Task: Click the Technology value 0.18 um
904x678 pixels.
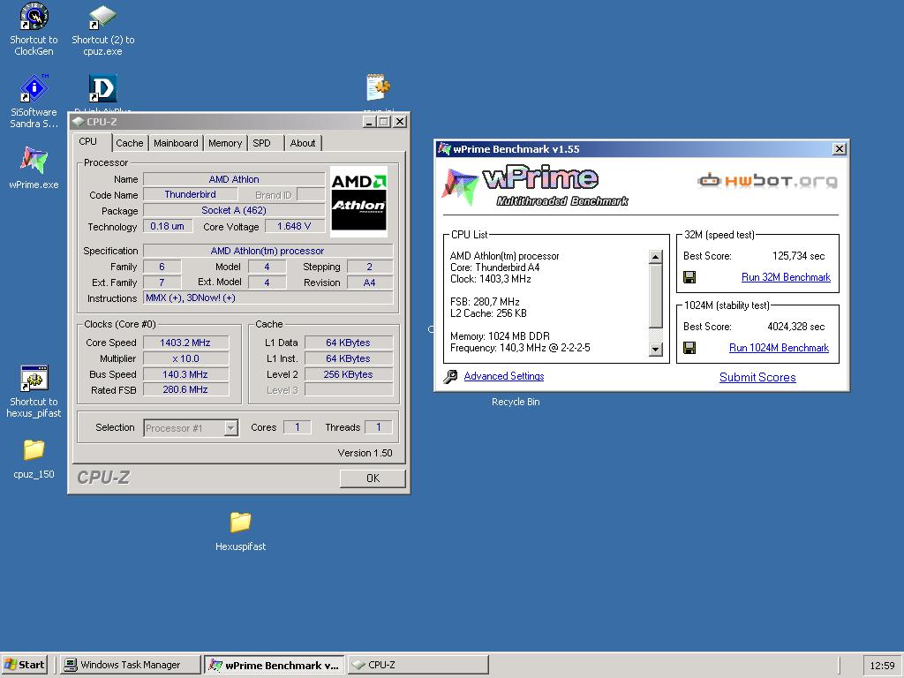Action: click(168, 226)
